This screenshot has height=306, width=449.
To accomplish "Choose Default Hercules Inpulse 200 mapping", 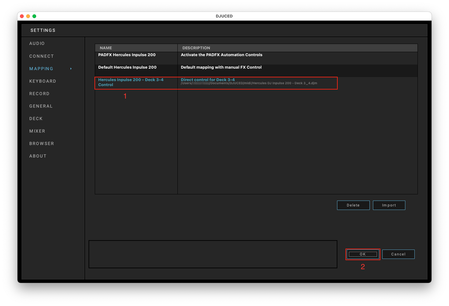I will pyautogui.click(x=127, y=67).
